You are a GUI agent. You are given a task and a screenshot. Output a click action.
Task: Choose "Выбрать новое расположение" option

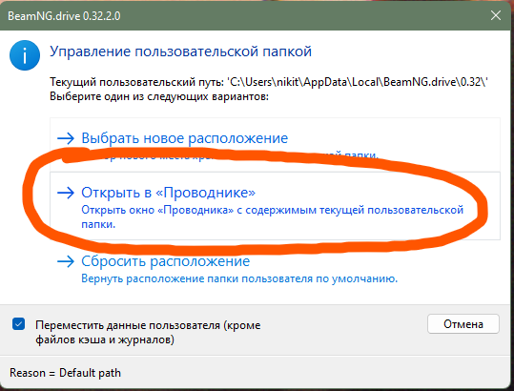tap(275, 145)
